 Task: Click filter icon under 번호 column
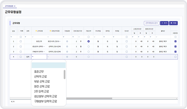11,37
